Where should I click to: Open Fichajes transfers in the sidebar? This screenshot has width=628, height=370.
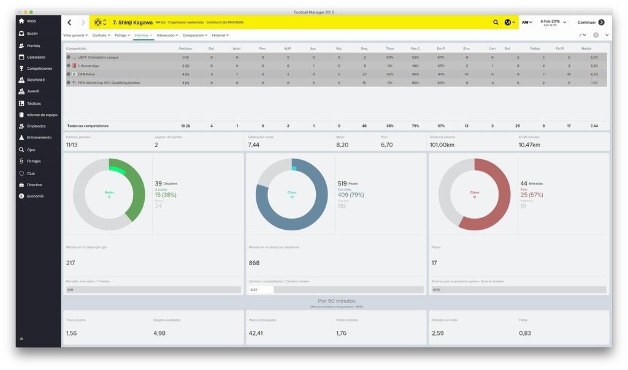tap(29, 161)
